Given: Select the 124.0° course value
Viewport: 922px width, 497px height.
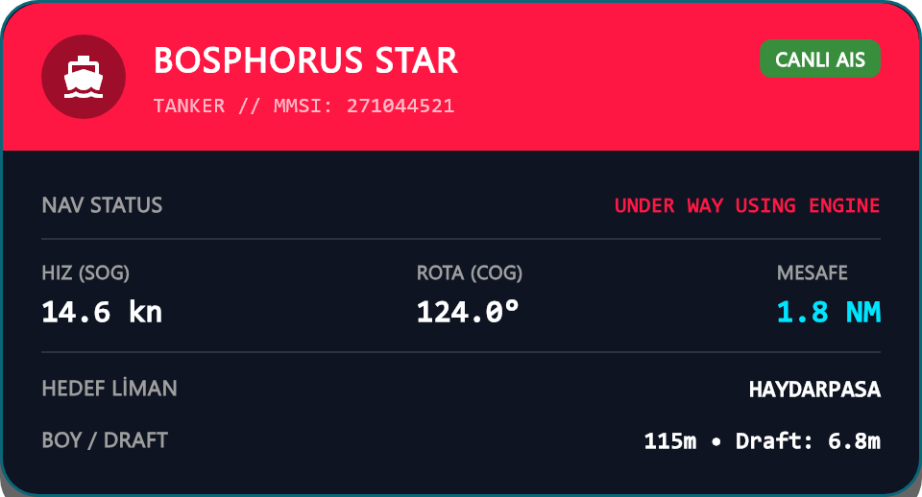Looking at the screenshot, I should pos(468,312).
